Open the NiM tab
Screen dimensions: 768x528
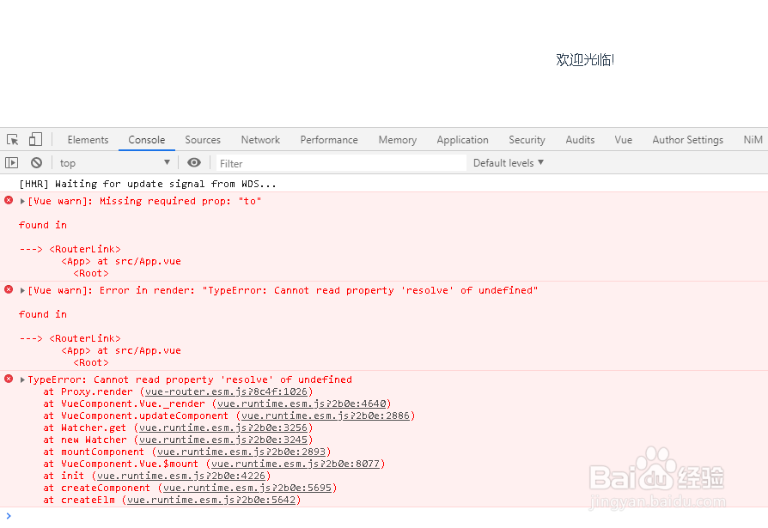753,140
